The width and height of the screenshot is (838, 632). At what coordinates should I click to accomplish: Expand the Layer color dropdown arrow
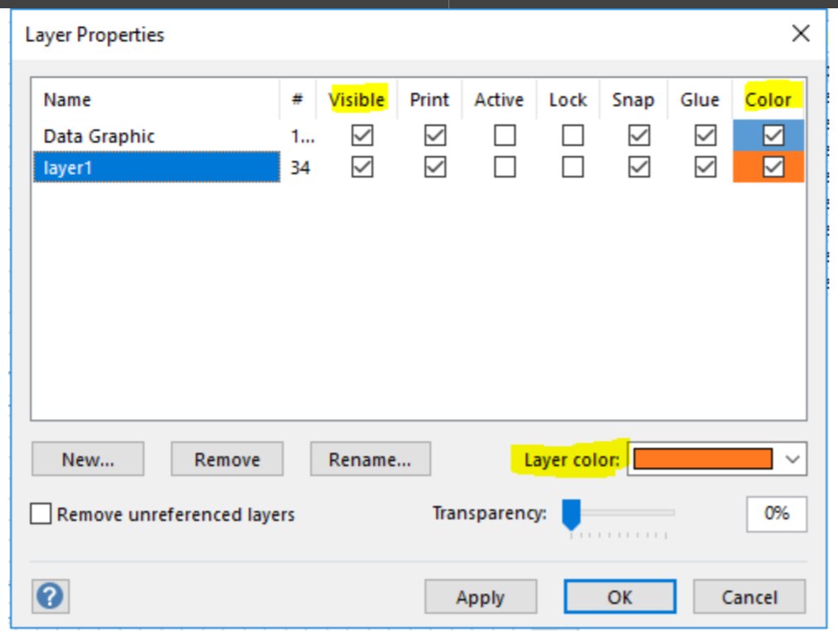[x=792, y=459]
